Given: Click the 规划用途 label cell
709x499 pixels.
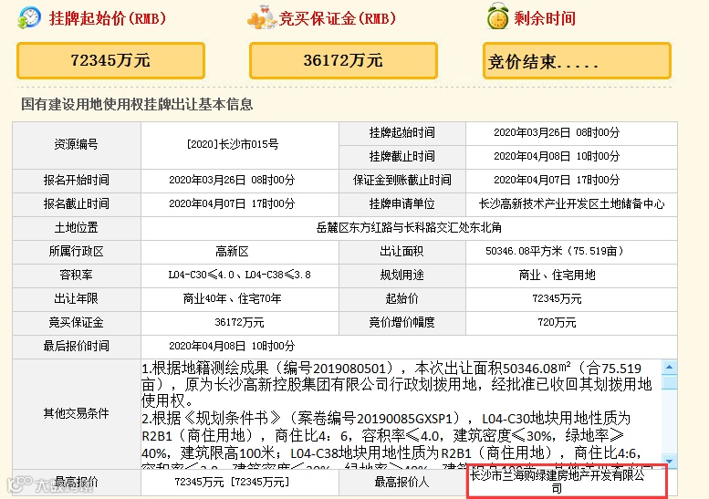Looking at the screenshot, I should tap(402, 275).
